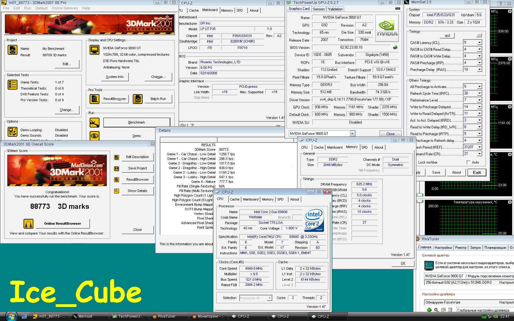Toggle the Auto checkbox in MemSet
The width and height of the screenshot is (514, 321).
[468, 162]
